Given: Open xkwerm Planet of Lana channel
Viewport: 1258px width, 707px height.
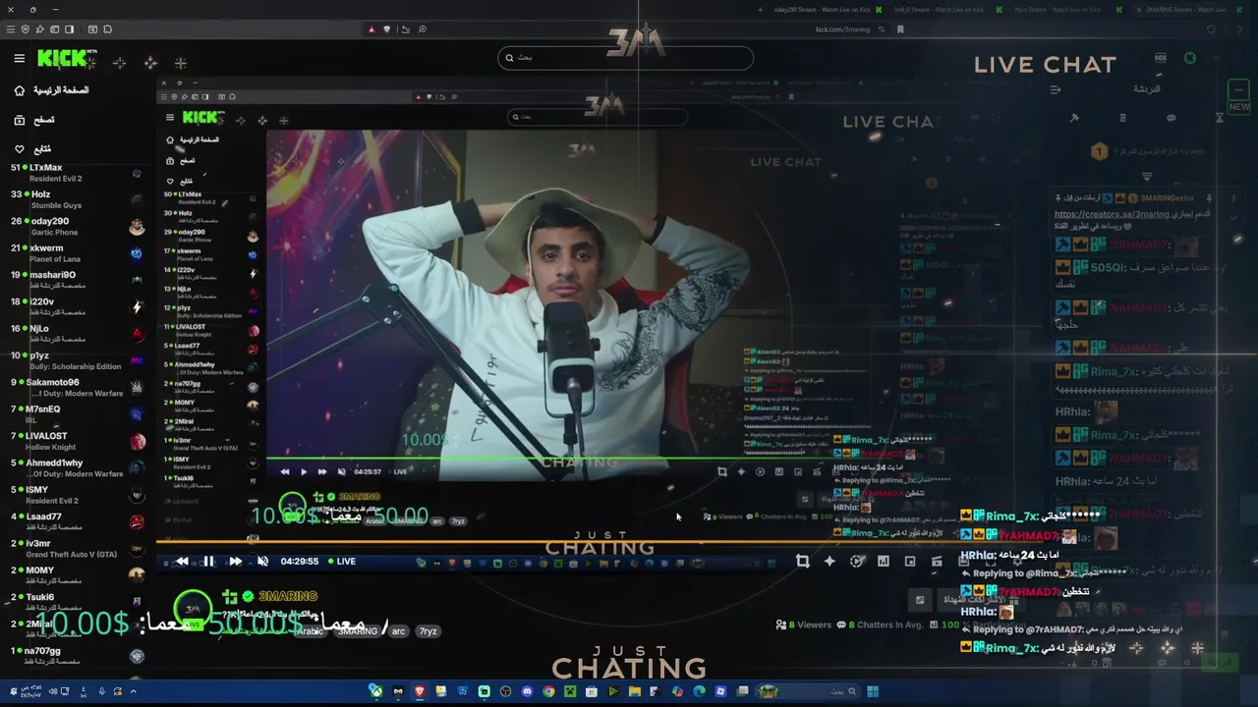Looking at the screenshot, I should pyautogui.click(x=77, y=253).
